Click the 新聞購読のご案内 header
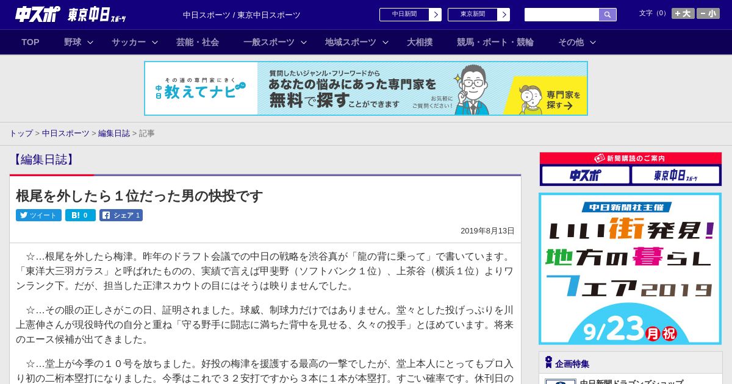Screen dimensions: 732x384 [631, 158]
